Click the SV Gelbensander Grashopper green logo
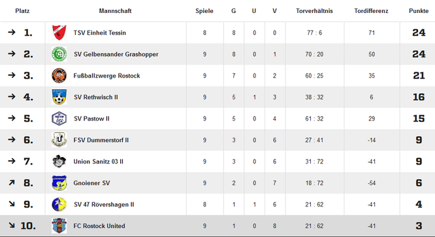435x237 pixels. (59, 54)
